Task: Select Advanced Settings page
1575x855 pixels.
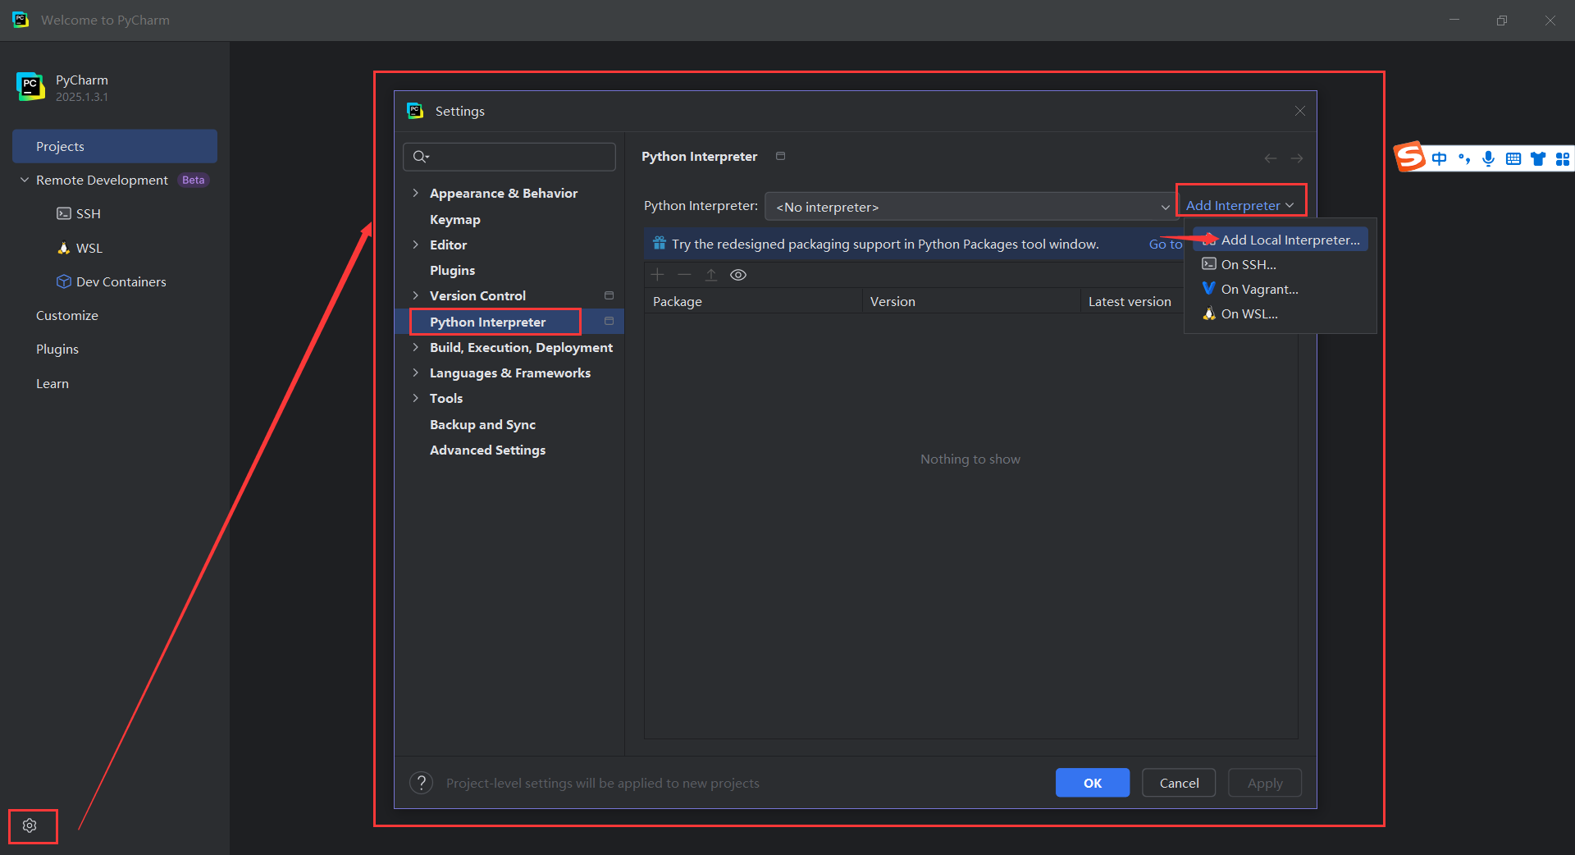Action: click(x=487, y=450)
